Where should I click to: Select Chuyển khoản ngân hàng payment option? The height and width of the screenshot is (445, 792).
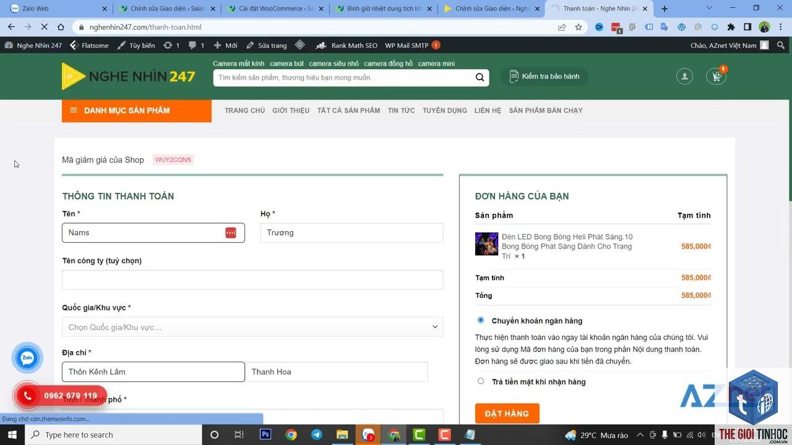pos(481,320)
